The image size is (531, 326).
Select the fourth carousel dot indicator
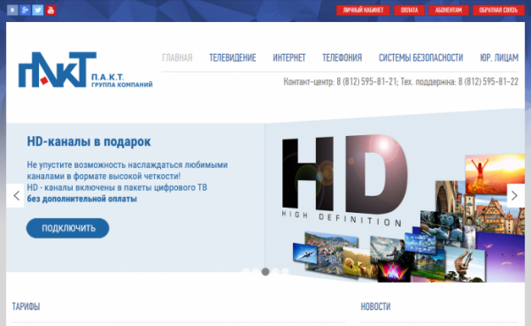pos(275,271)
